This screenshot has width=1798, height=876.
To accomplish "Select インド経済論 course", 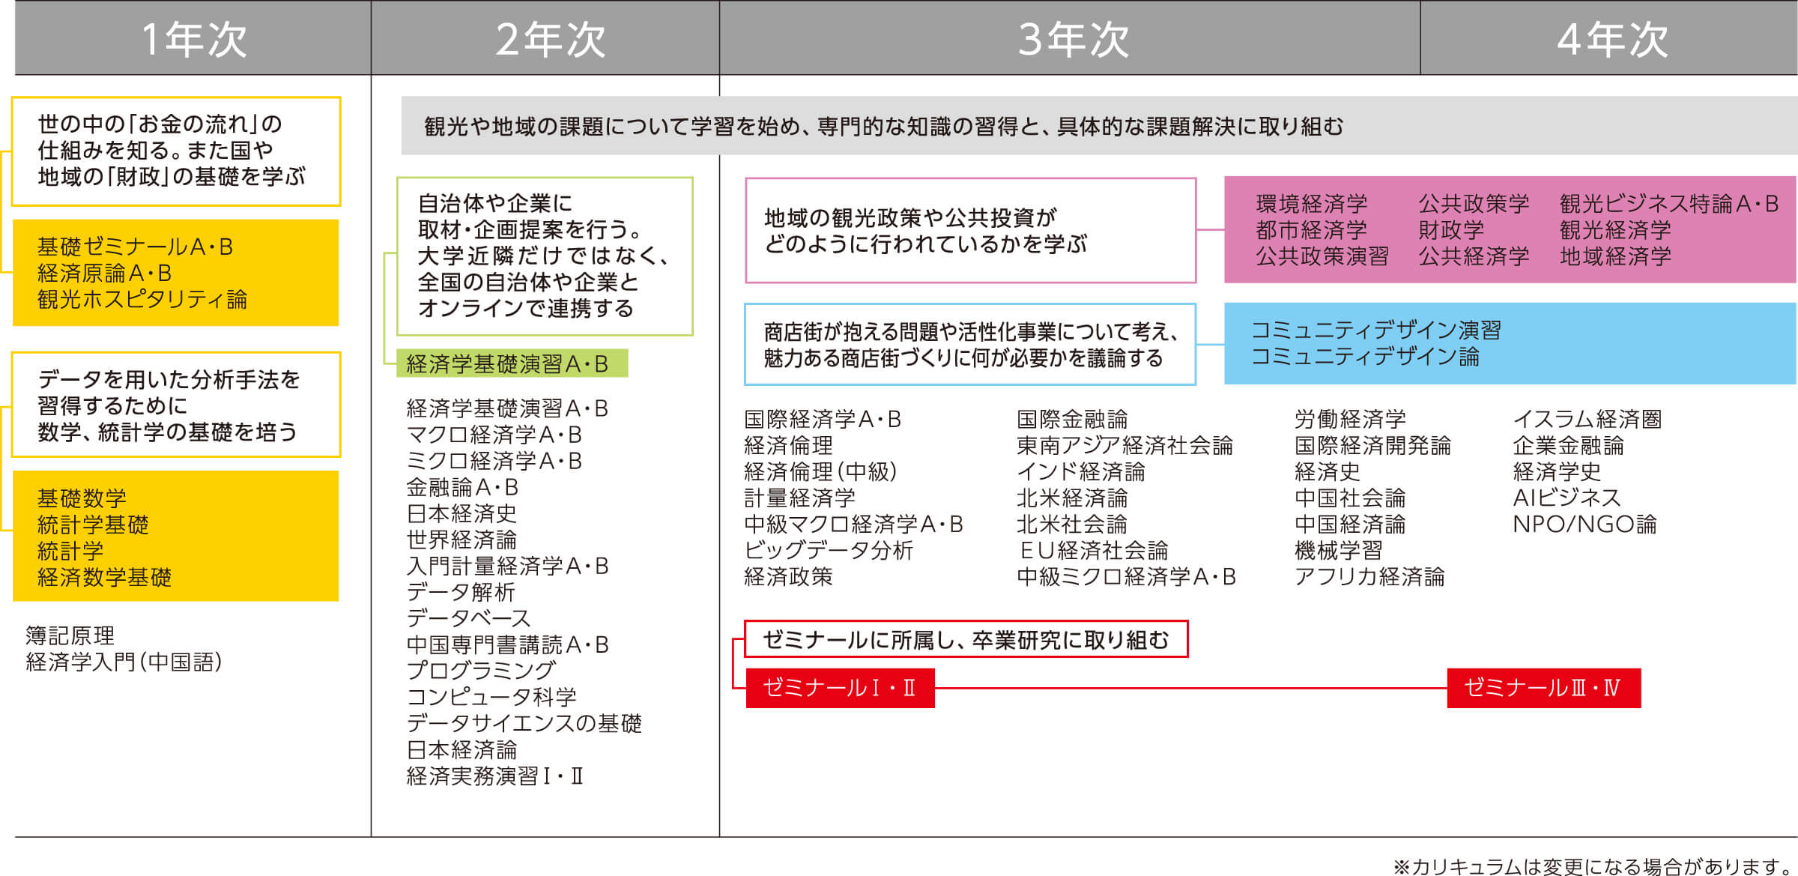I will click(x=1081, y=471).
